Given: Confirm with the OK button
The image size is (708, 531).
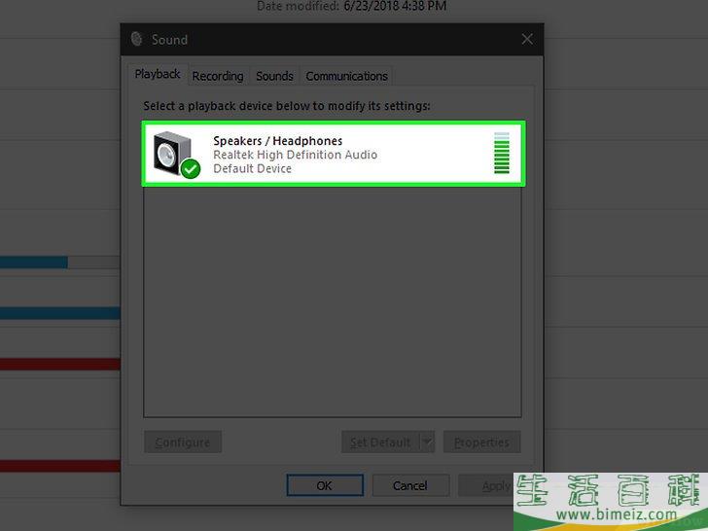Looking at the screenshot, I should [324, 485].
